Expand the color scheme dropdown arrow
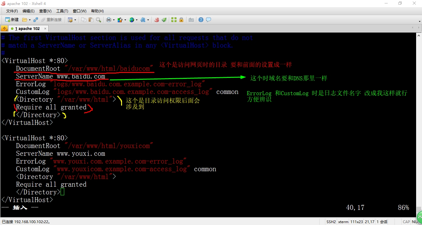The height and width of the screenshot is (225, 422). coord(125,20)
